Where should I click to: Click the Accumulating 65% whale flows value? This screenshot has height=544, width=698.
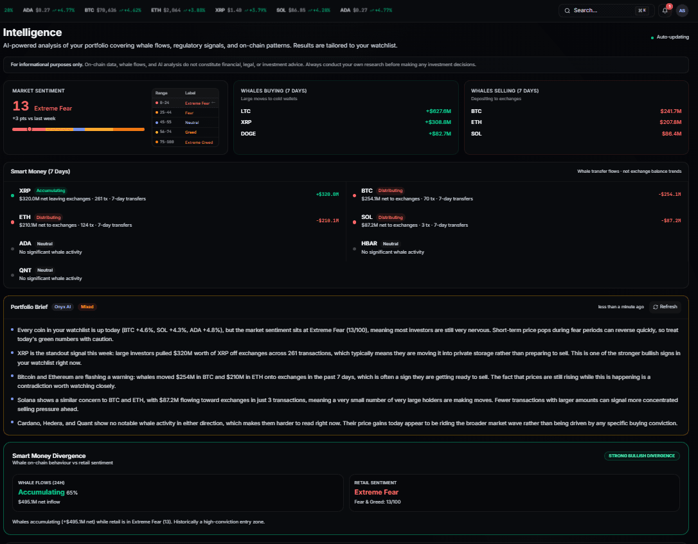point(48,493)
